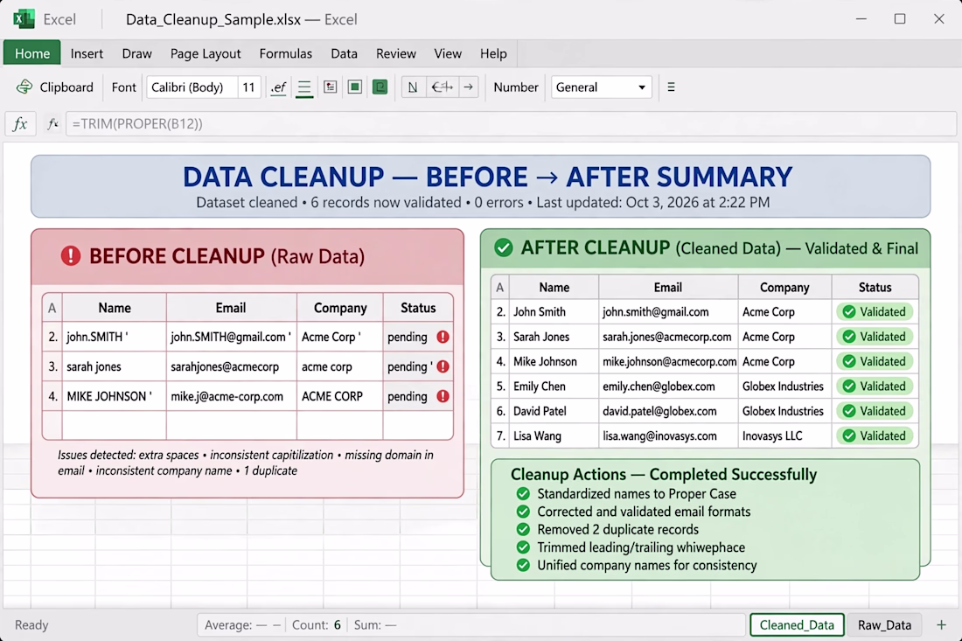962x641 pixels.
Task: Select the cell containing emily.chen@globex.com
Action: (x=668, y=387)
